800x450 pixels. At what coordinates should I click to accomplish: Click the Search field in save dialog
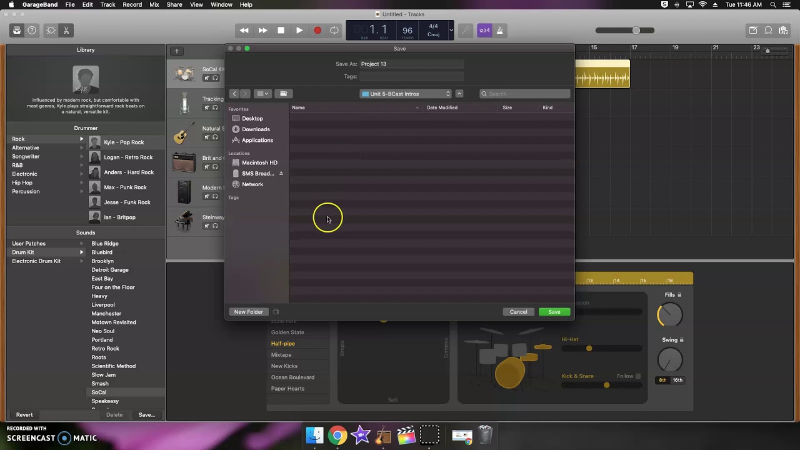point(525,94)
